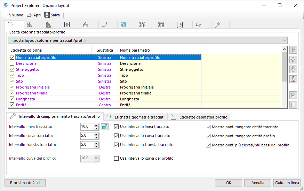This screenshot has width=304, height=191.
Task: Move selected column up one row
Action: click(x=293, y=60)
